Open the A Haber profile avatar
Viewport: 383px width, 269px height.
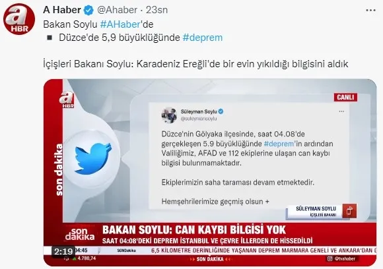18,18
